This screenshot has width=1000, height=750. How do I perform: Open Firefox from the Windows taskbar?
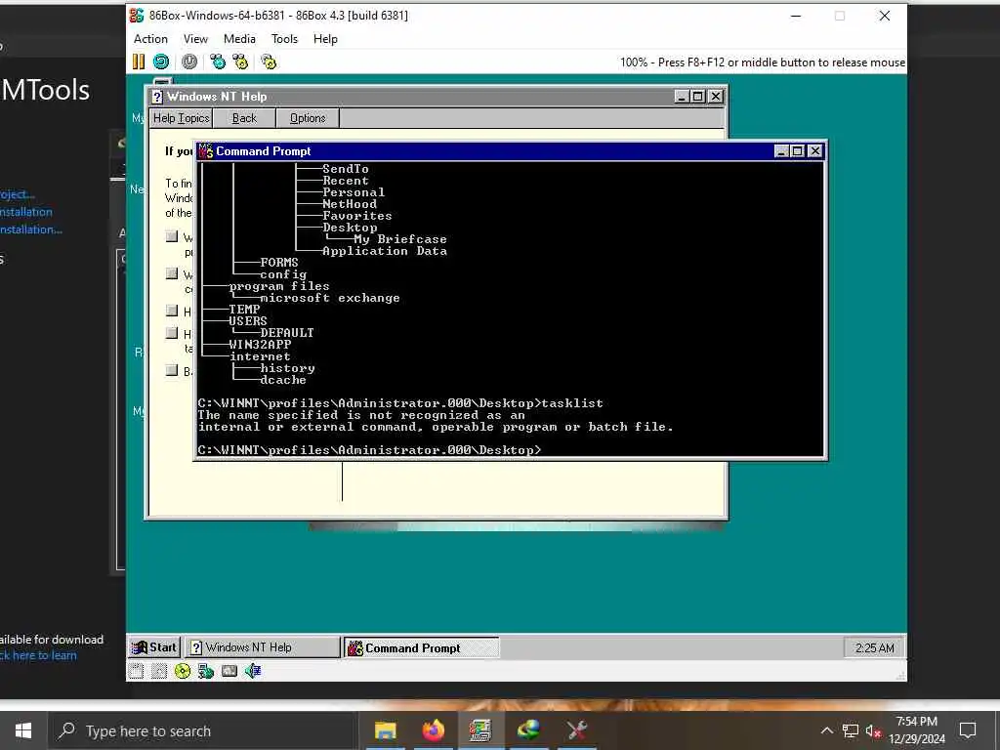click(x=433, y=730)
